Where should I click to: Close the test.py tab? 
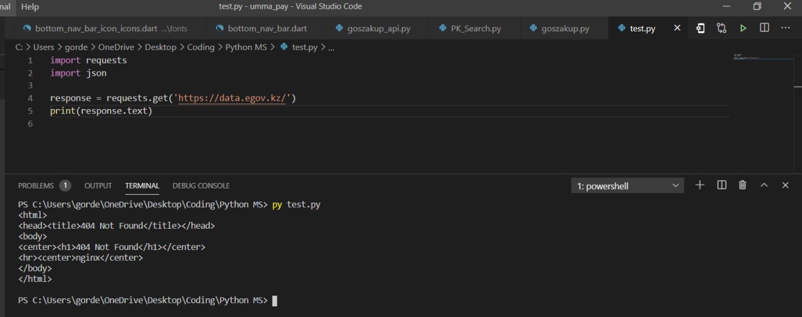(x=677, y=28)
